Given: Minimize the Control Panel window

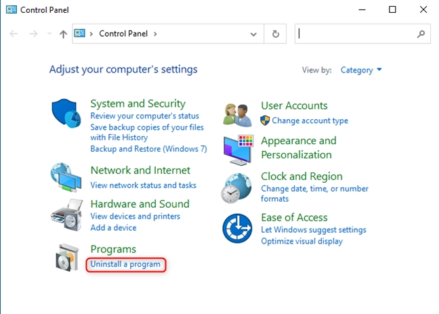Looking at the screenshot, I should tap(362, 9).
